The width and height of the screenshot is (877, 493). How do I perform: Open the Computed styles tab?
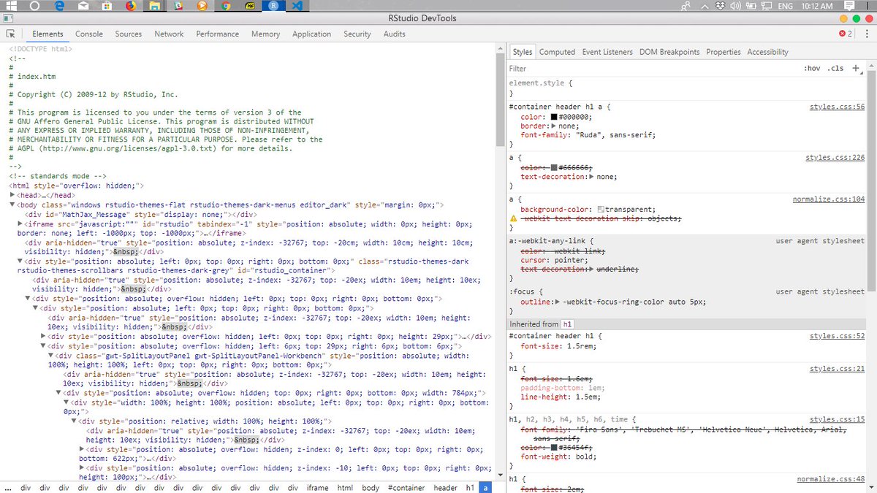click(x=557, y=52)
